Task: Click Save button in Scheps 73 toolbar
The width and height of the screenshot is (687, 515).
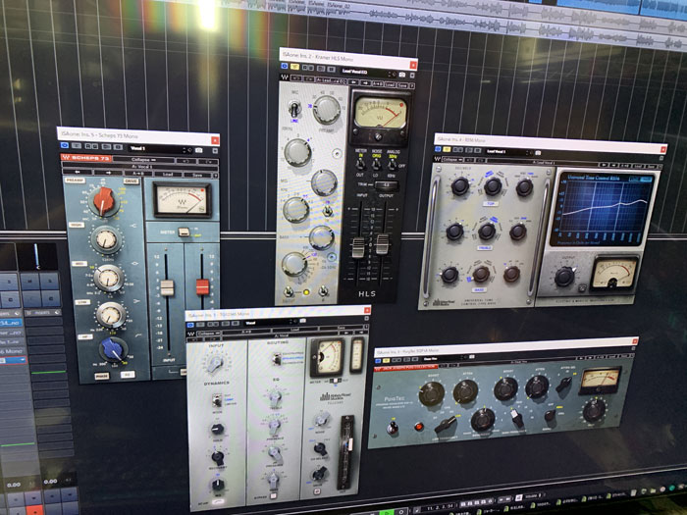Action: pos(197,175)
